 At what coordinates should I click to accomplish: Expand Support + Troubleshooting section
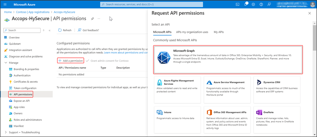click(x=6, y=132)
